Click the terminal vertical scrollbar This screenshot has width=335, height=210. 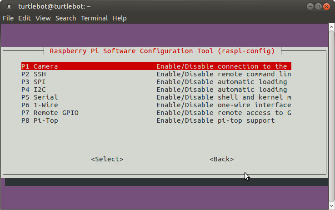coord(331,114)
